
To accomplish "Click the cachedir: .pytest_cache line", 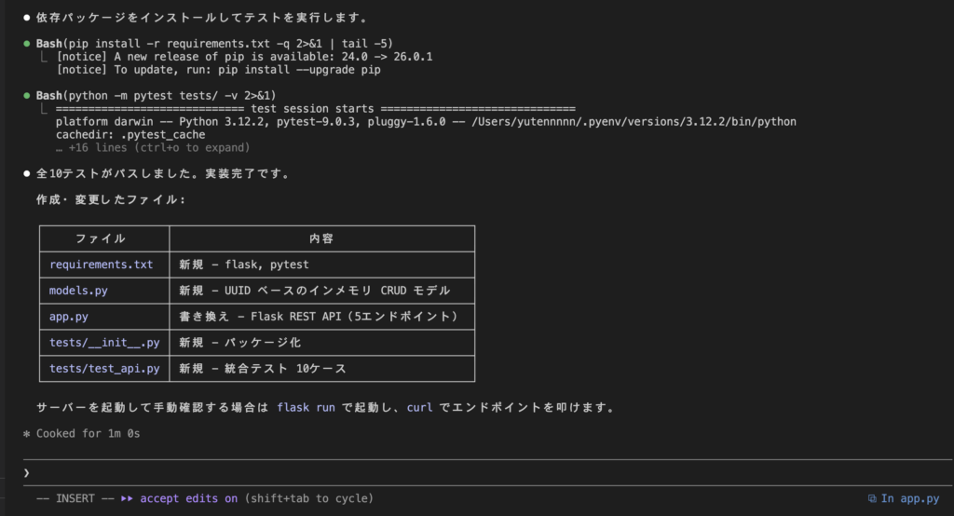I will pyautogui.click(x=130, y=134).
